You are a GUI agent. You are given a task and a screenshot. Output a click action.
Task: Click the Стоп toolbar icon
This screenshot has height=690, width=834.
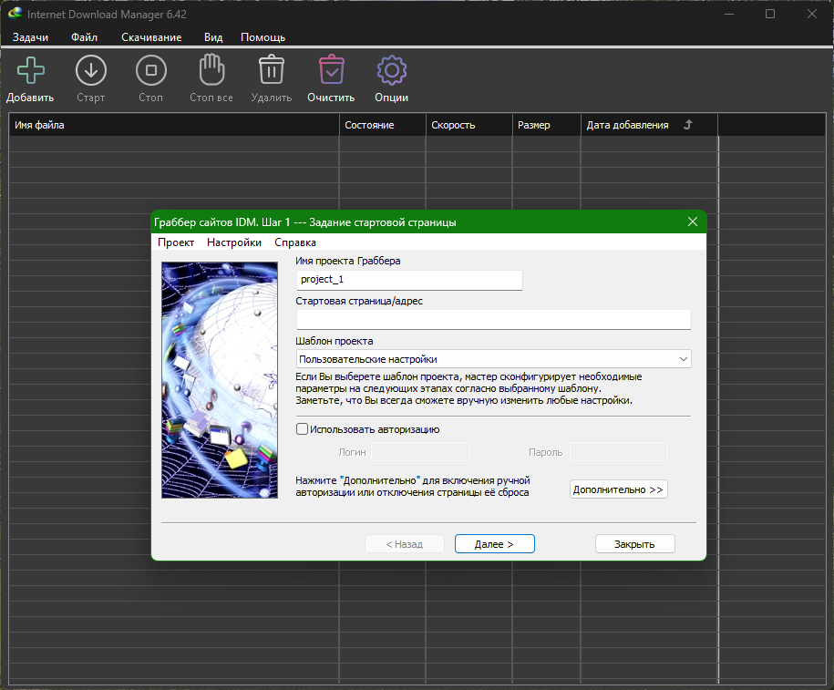pos(151,70)
